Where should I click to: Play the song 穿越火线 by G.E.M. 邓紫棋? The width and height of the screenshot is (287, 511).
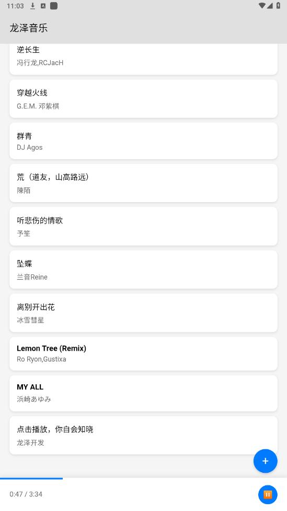click(x=143, y=99)
